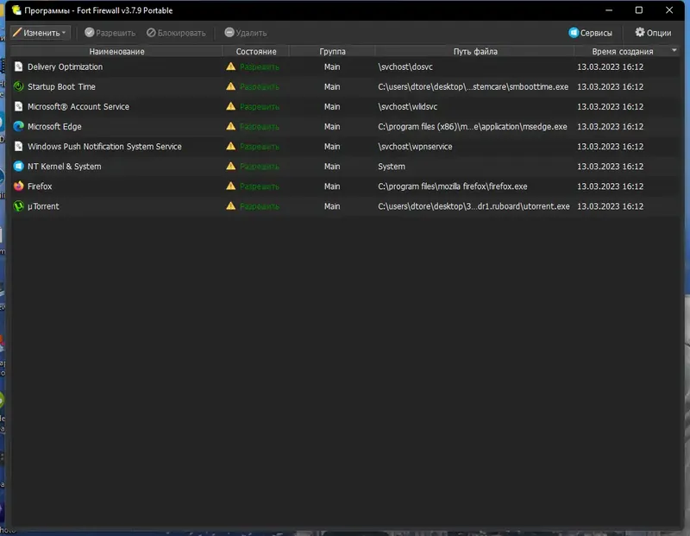
Task: Click the NT Kernel & System icon
Action: pos(18,166)
